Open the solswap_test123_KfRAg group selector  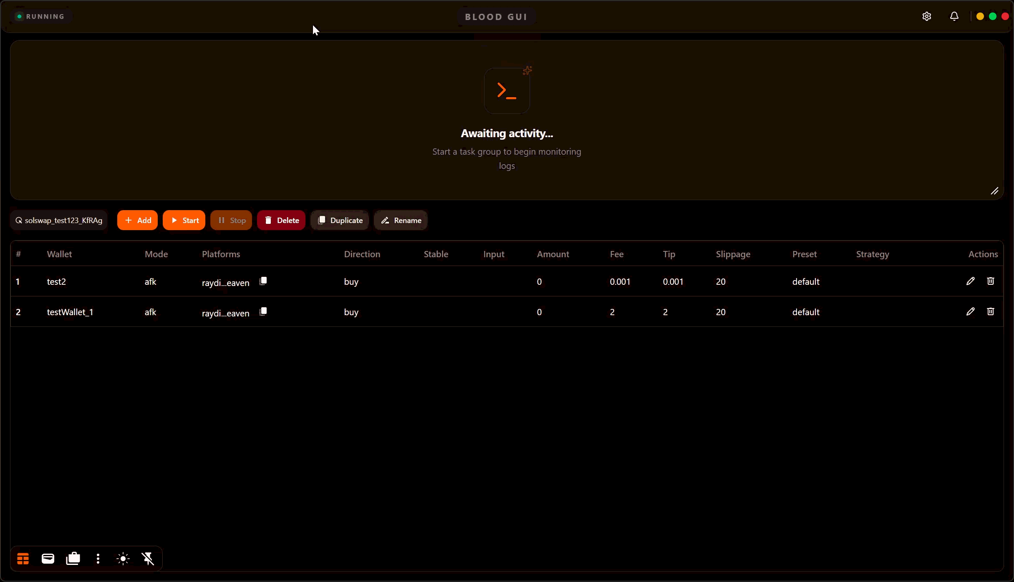[59, 220]
